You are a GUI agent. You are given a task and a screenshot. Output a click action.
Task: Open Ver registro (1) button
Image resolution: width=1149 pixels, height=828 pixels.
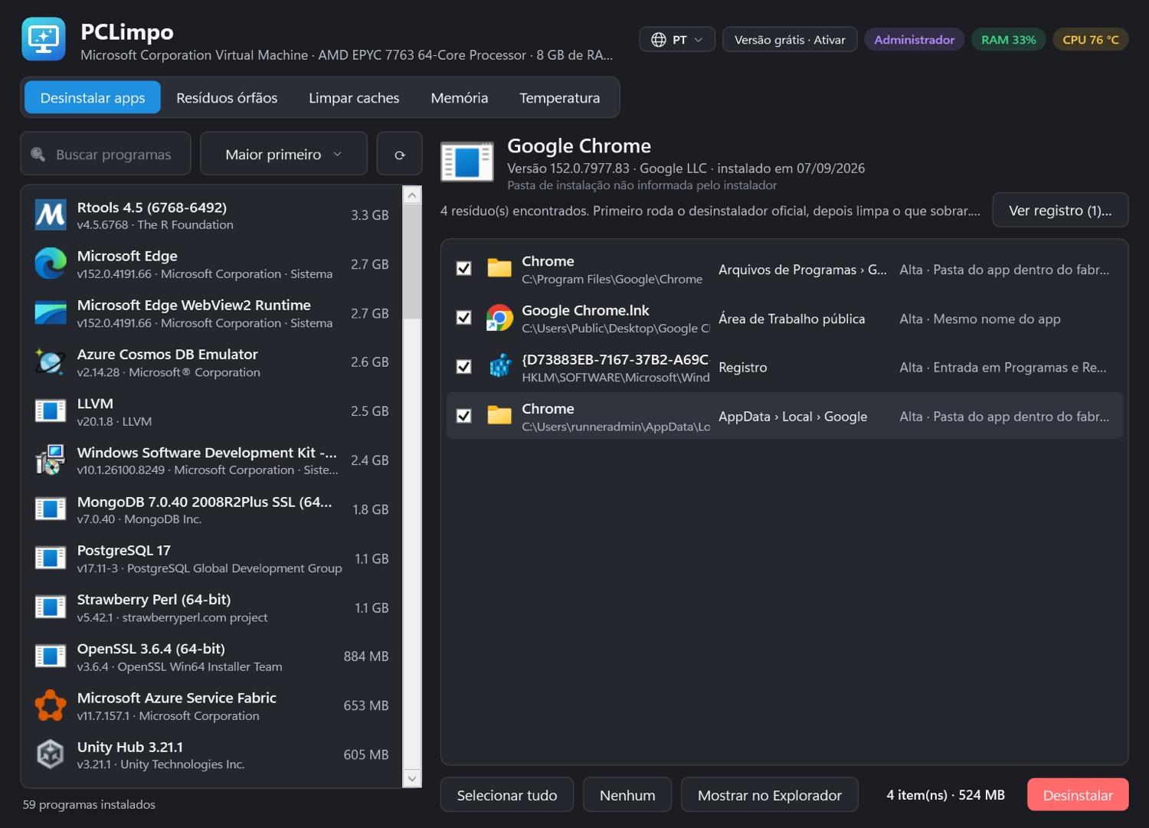click(1060, 211)
